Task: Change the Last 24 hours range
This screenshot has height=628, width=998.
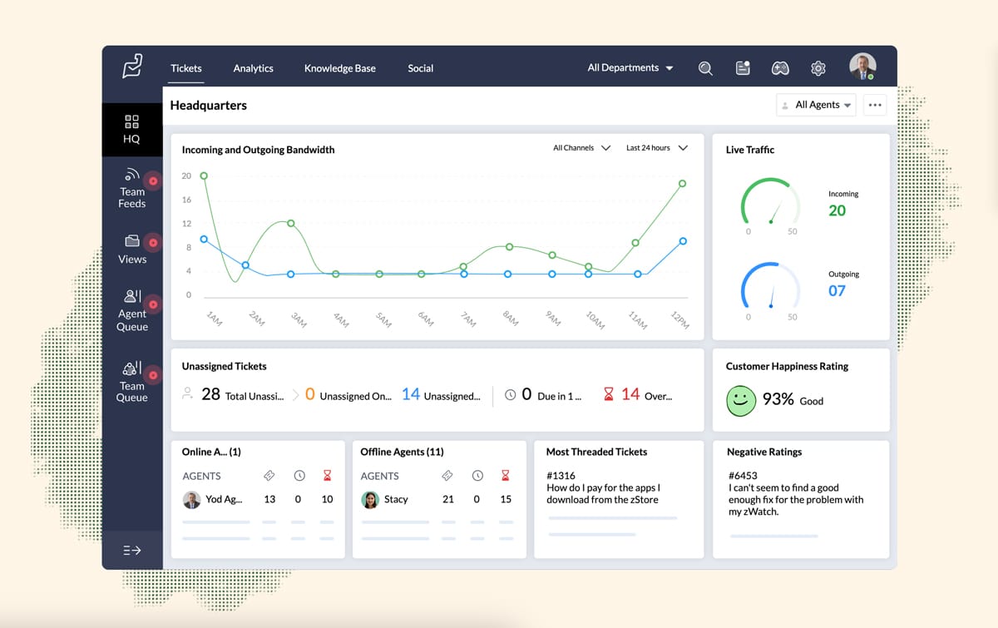Action: (x=656, y=148)
